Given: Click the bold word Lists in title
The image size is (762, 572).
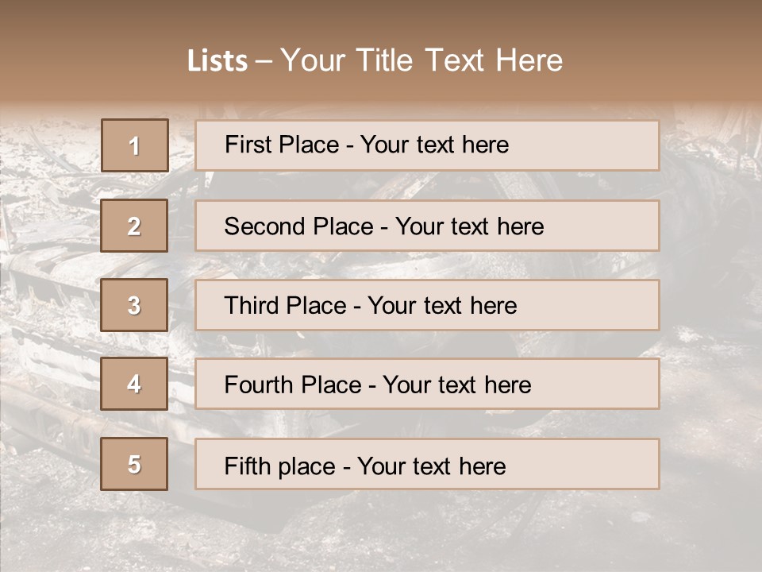Looking at the screenshot, I should pos(217,61).
